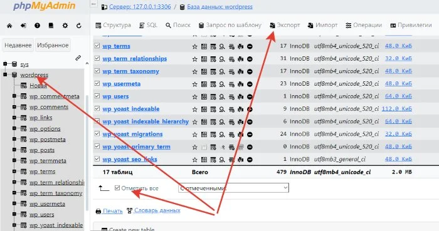Uncheck the wp_terms row checkbox
Image resolution: width=439 pixels, height=231 pixels.
click(97, 46)
